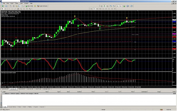The image size is (177, 111).
Task: Switch chart to candlesticks mode
Action: point(105,6)
